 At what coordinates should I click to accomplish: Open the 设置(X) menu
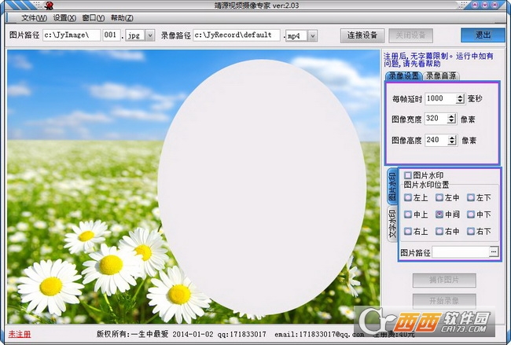[64, 18]
